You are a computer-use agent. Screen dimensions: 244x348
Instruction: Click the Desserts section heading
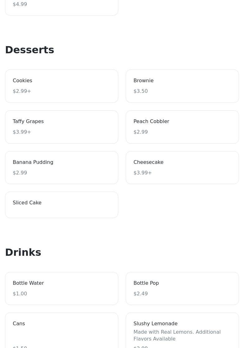pyautogui.click(x=30, y=50)
